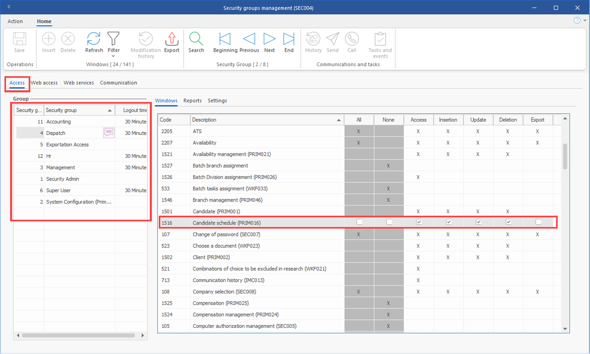Open the Action ribbon menu
The image size is (590, 354).
tap(15, 21)
